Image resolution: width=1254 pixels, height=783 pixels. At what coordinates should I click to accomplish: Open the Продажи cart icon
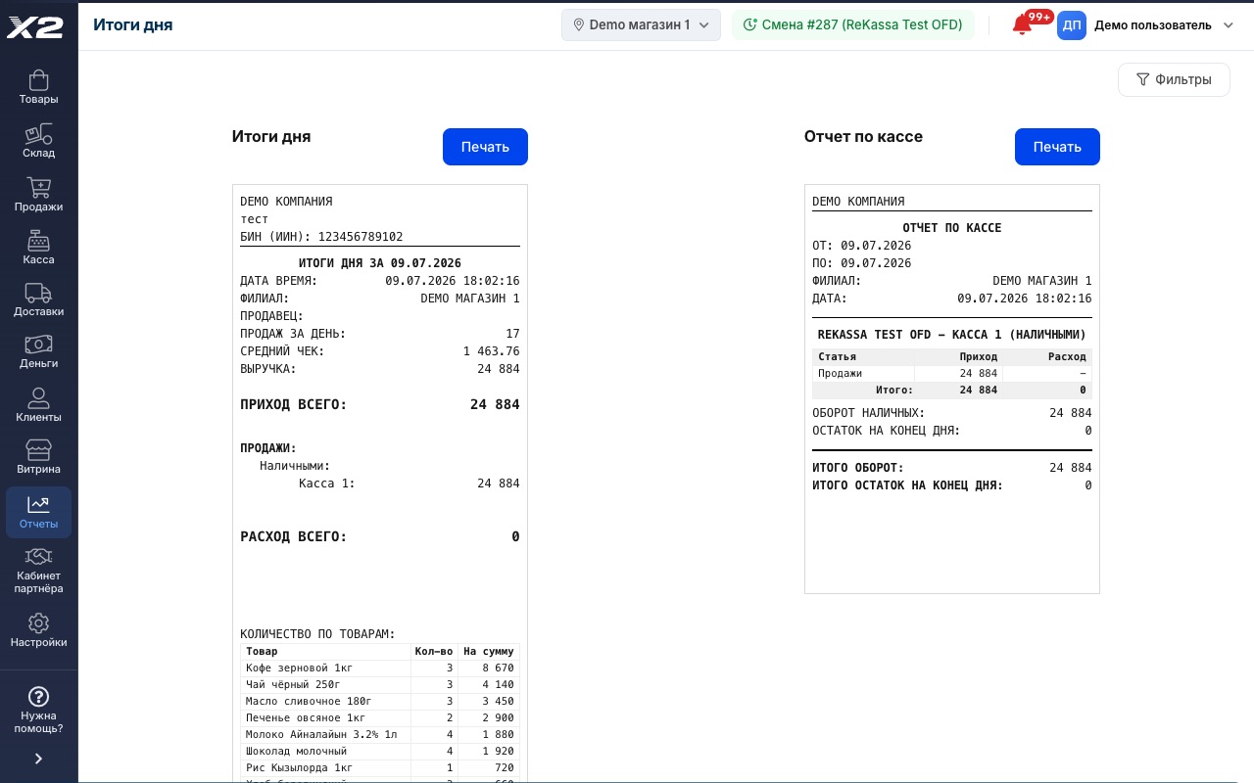coord(38,187)
